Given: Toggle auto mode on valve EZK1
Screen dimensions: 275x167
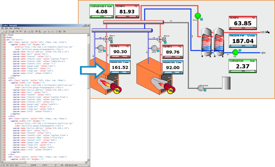Looking at the screenshot, I should pos(111,42).
